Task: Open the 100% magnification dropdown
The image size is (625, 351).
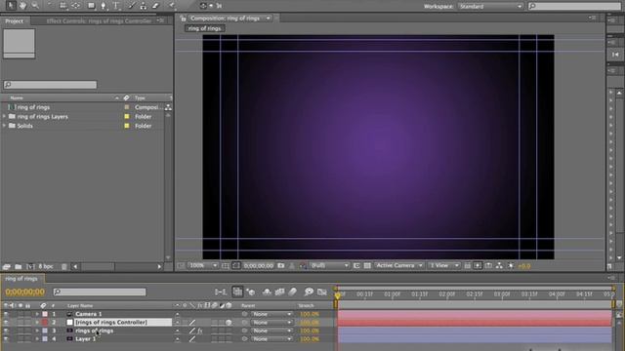Action: [x=203, y=265]
